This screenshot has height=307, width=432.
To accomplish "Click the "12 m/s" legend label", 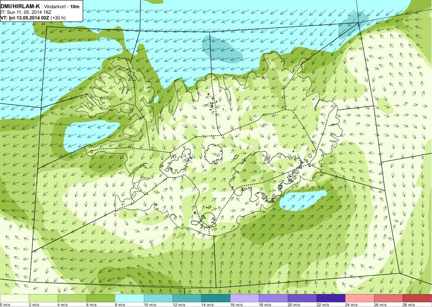I will tap(179, 305).
